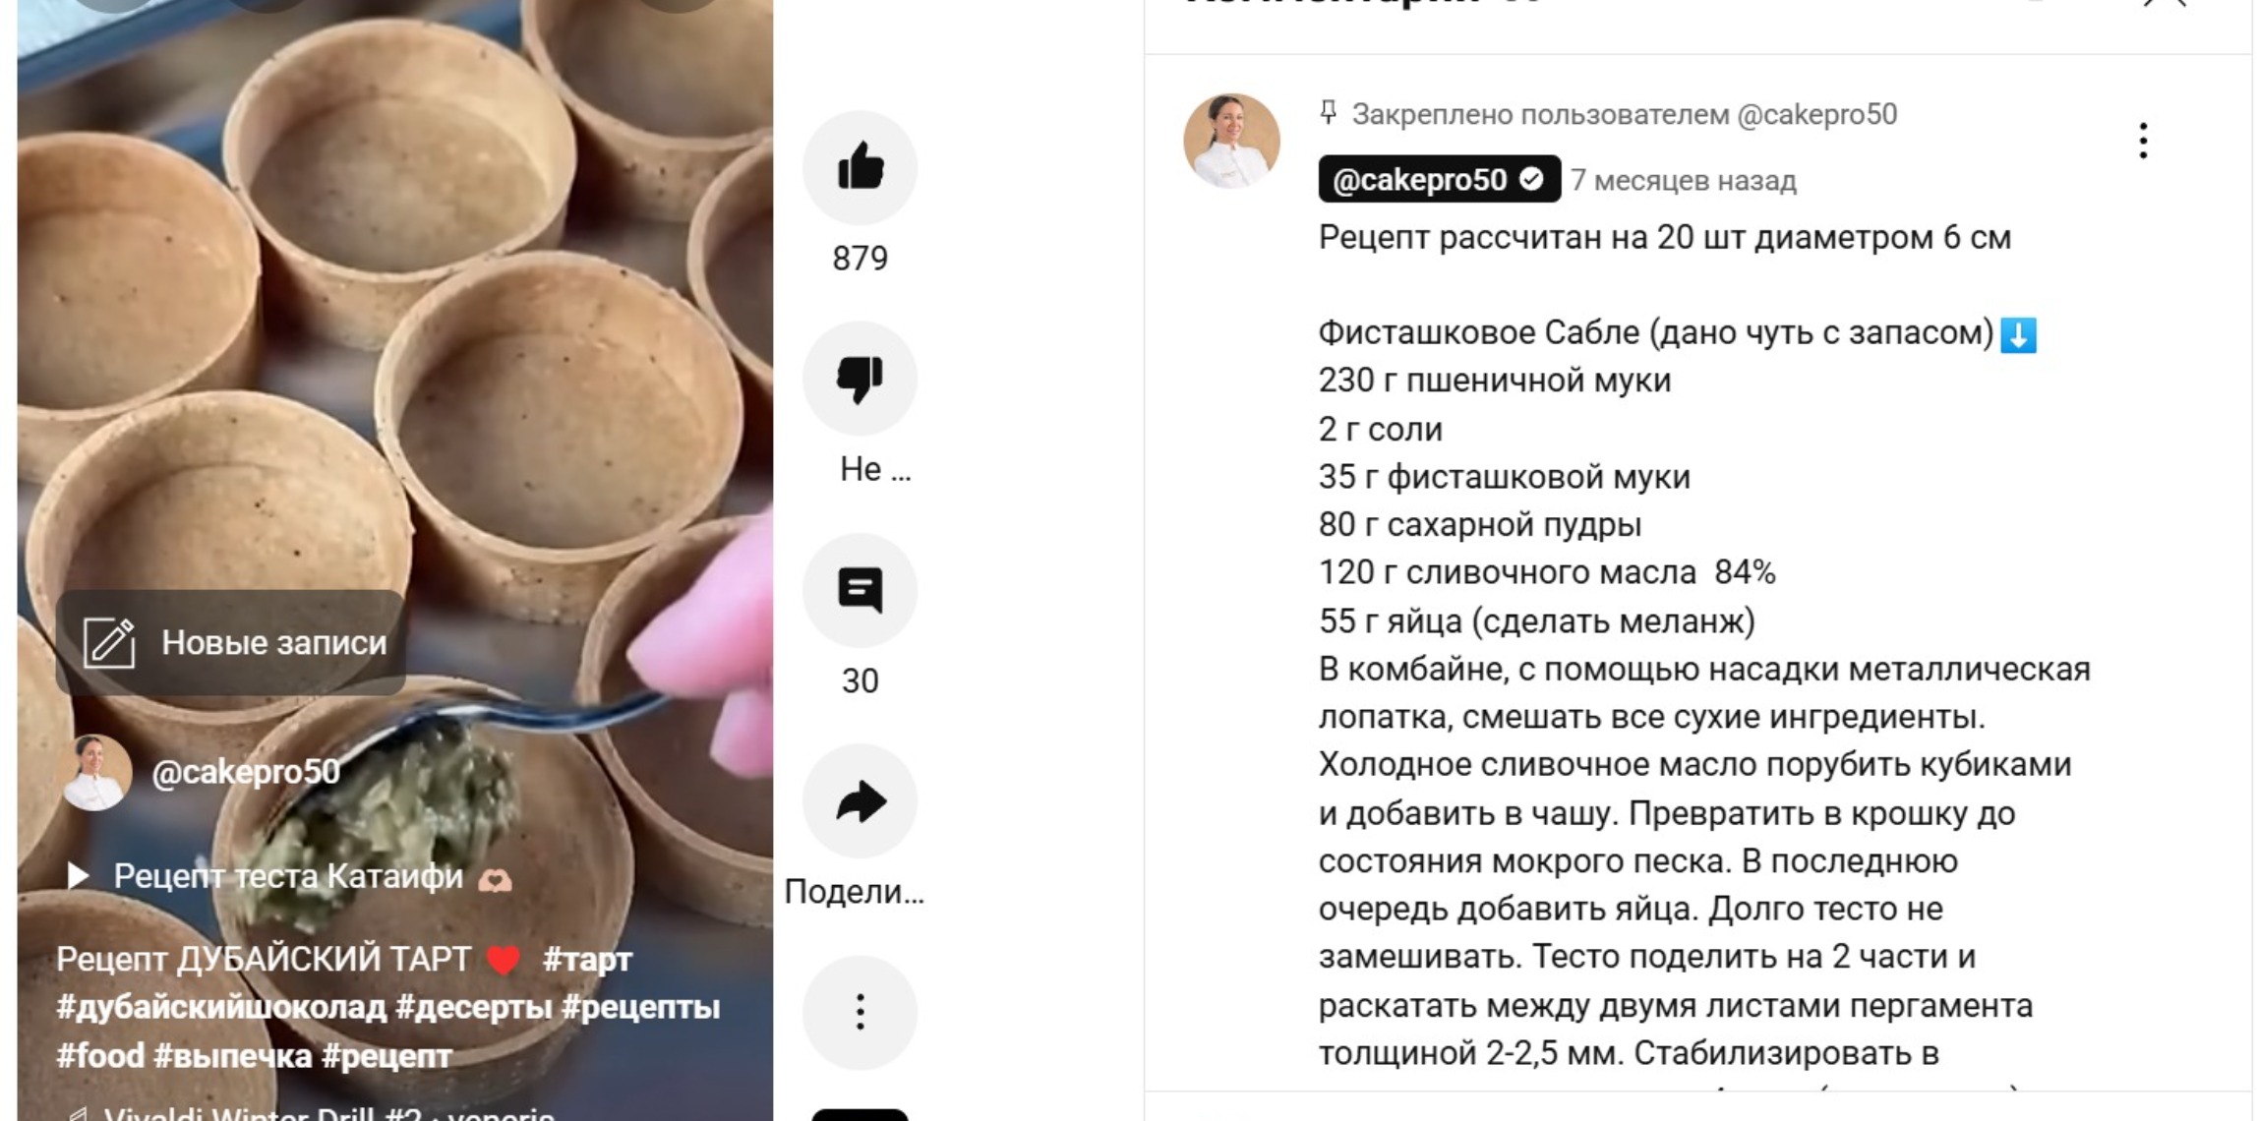Click the 7 месяцев назад timestamp
Image resolution: width=2257 pixels, height=1121 pixels.
coord(1684,181)
